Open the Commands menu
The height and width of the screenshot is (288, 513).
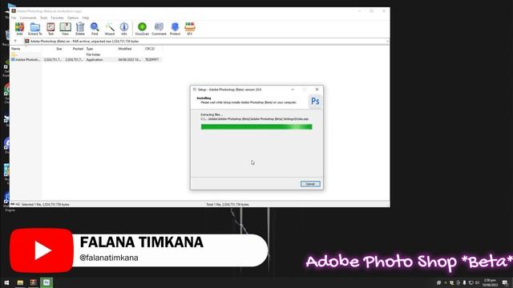28,18
